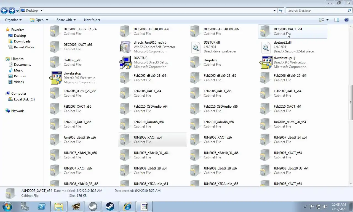Click the search magnifier icon
The width and height of the screenshot is (353, 212).
coord(349,10)
